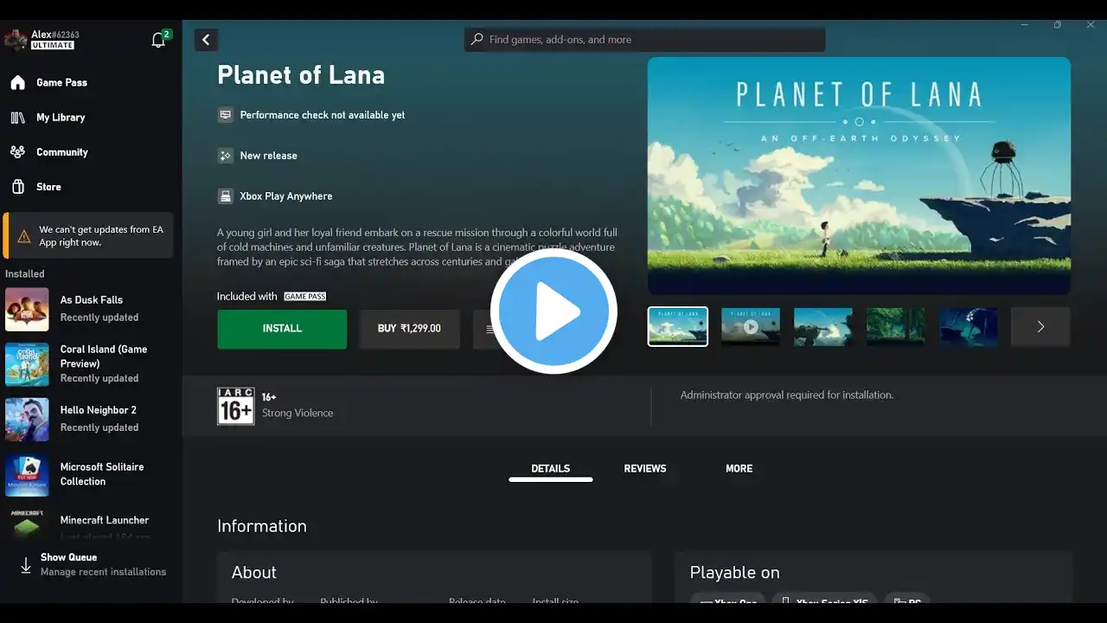Click the New release sparkle icon

pos(226,156)
